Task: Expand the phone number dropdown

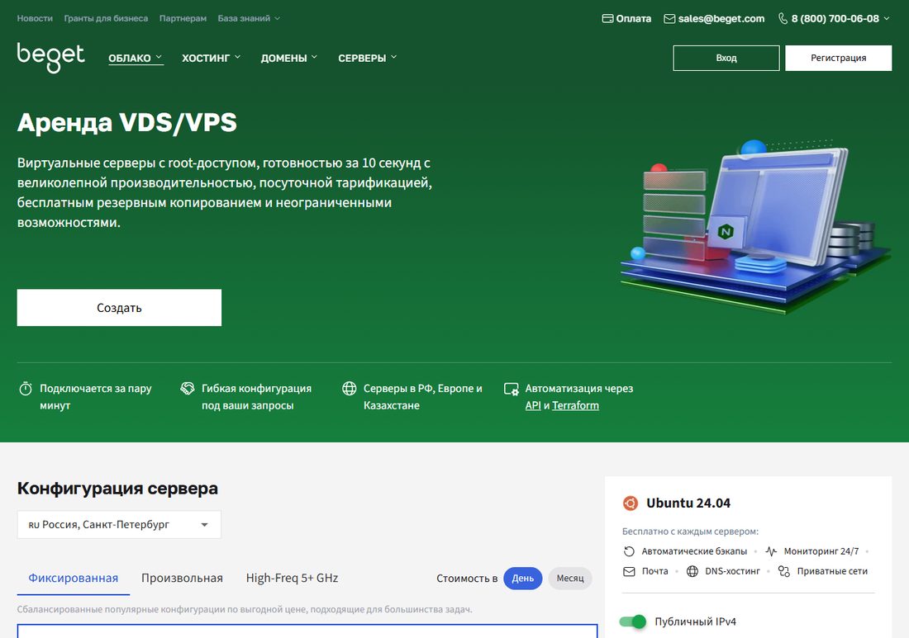Action: coord(886,18)
